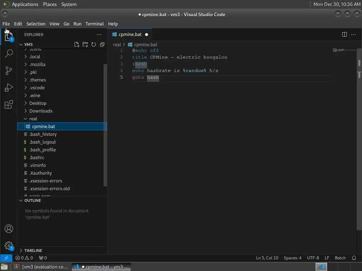Viewport: 362px width, 271px height.
Task: Open the Run menu
Action: click(77, 24)
